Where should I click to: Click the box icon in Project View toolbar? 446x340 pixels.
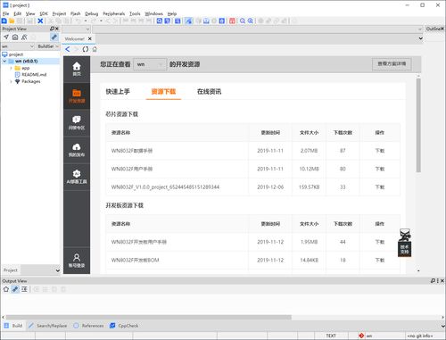[15, 37]
